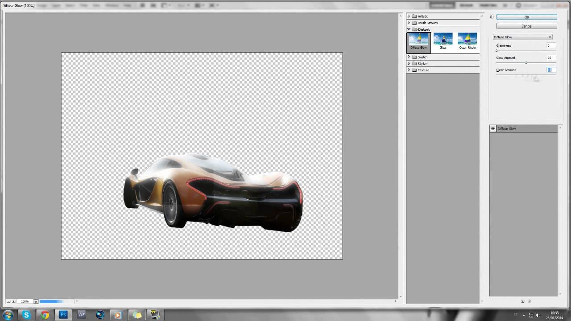Expand the Sketch filter folder
Viewport: 571px width, 321px height.
pyautogui.click(x=409, y=57)
